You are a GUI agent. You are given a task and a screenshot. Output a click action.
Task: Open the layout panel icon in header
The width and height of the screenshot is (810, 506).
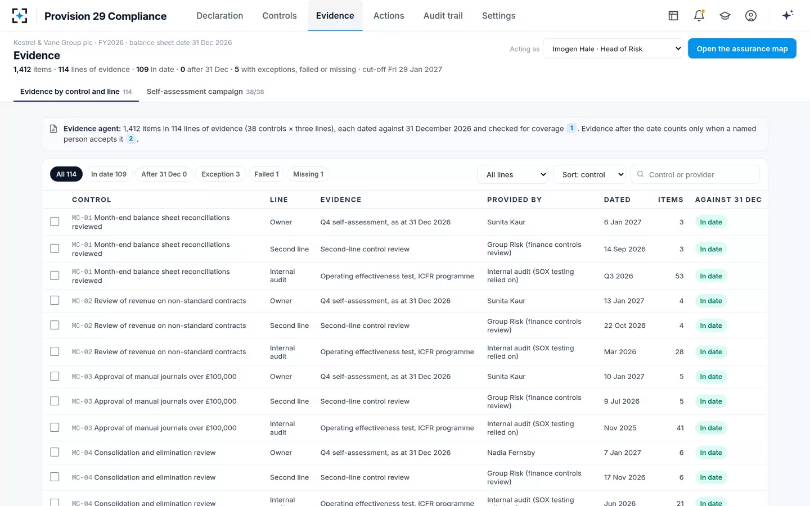673,16
